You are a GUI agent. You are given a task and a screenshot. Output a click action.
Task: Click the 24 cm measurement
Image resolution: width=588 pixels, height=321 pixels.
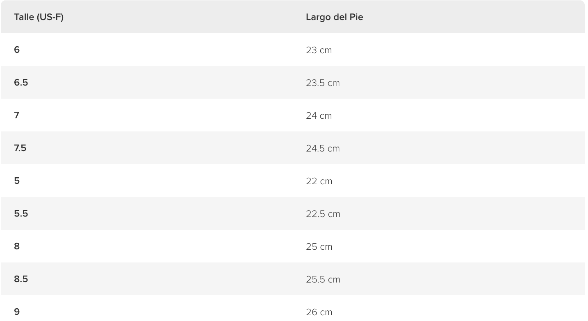pyautogui.click(x=319, y=115)
